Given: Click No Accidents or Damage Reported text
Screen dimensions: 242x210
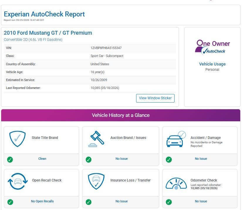Looking at the screenshot, I should tap(206, 144).
